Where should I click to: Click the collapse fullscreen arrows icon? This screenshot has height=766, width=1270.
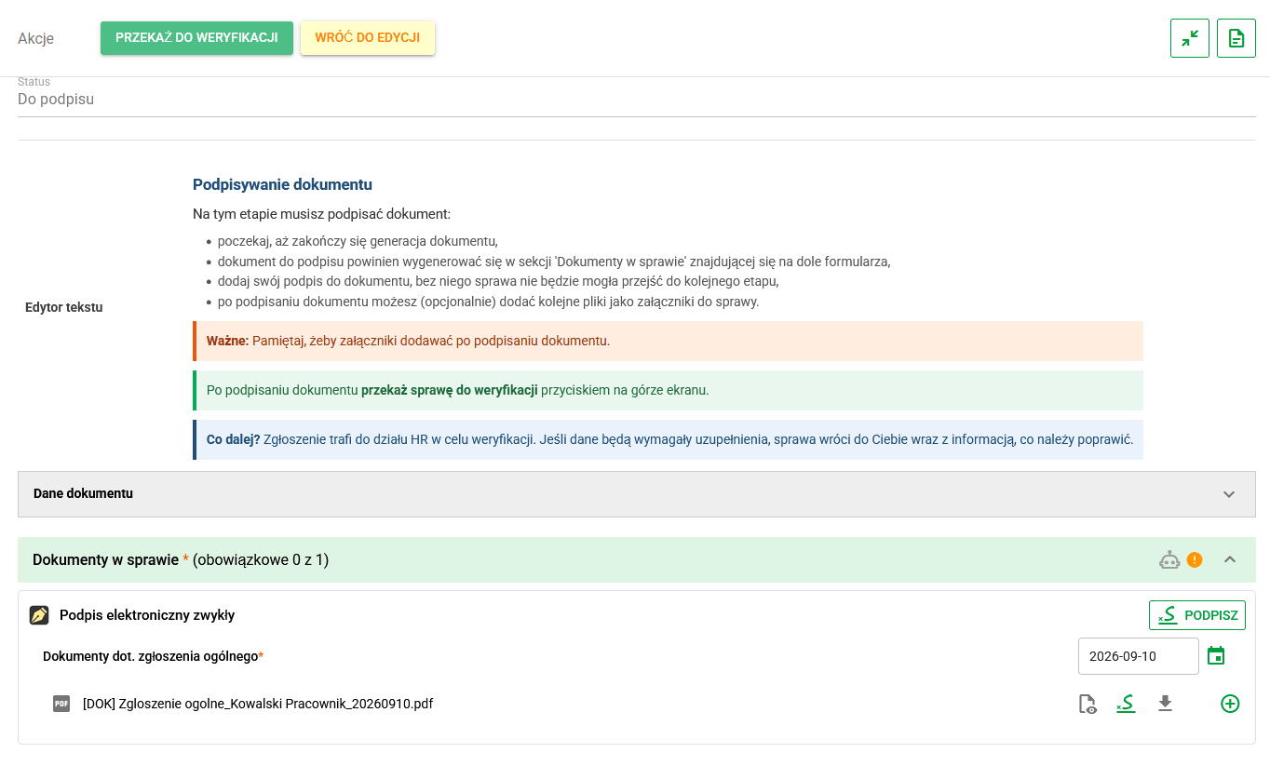(x=1190, y=38)
